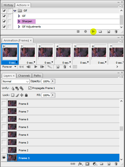The width and height of the screenshot is (125, 167).
Task: Select the Animation (Frames) tab
Action: (x=16, y=40)
